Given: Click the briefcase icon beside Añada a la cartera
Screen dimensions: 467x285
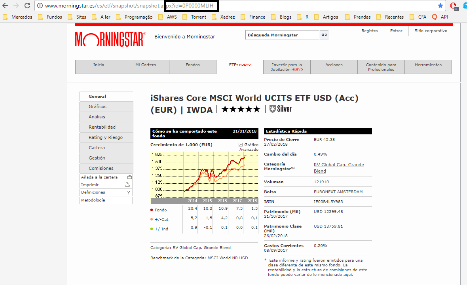Looking at the screenshot, I should (x=129, y=177).
